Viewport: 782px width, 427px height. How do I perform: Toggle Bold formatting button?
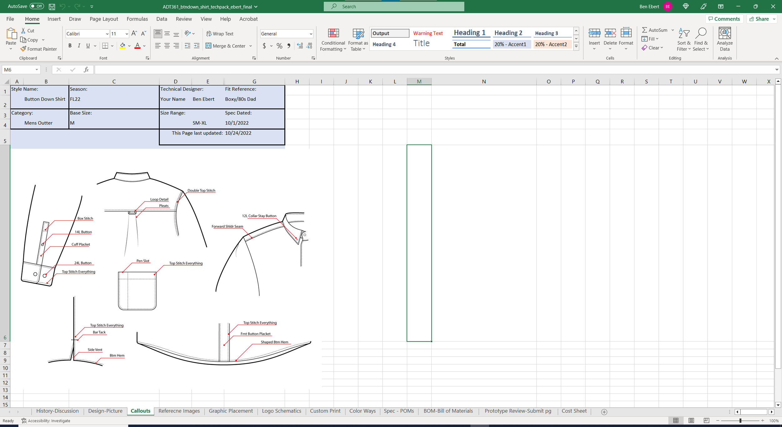click(70, 46)
